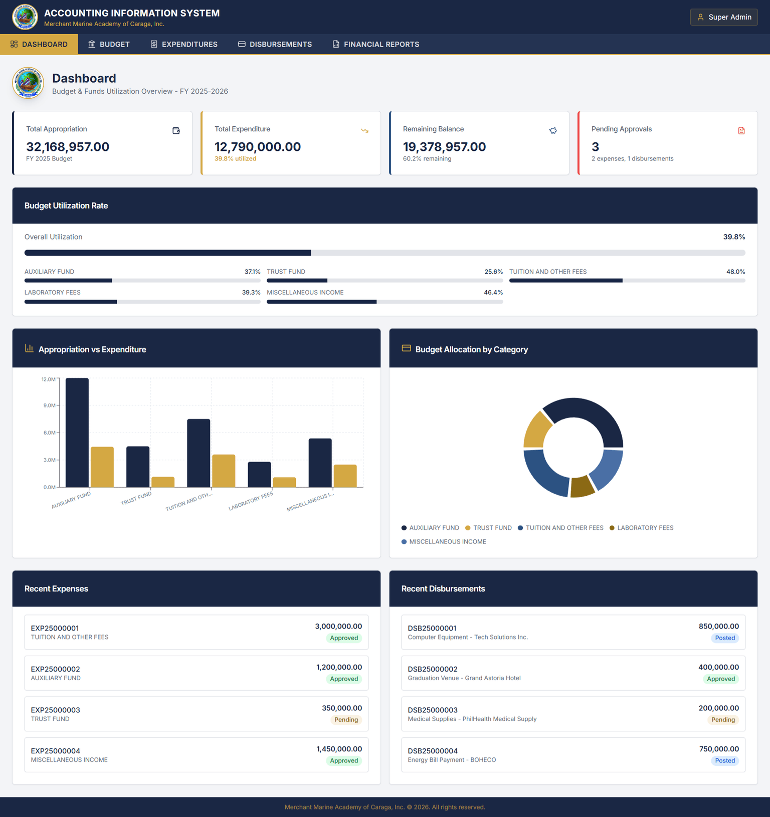Click the card icon beside Budget Allocation by Category

(406, 348)
